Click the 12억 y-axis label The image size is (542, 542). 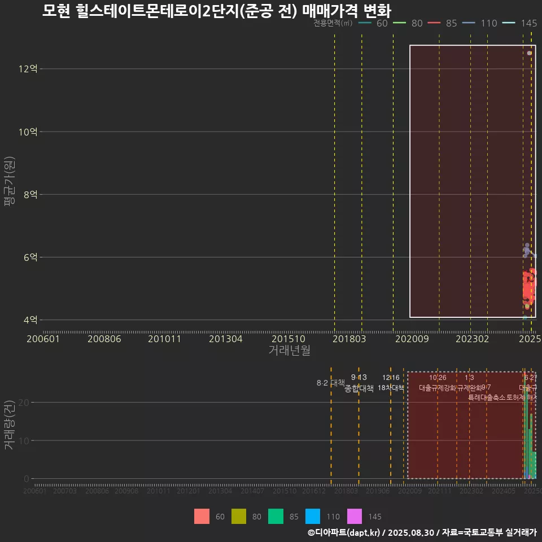pyautogui.click(x=28, y=69)
